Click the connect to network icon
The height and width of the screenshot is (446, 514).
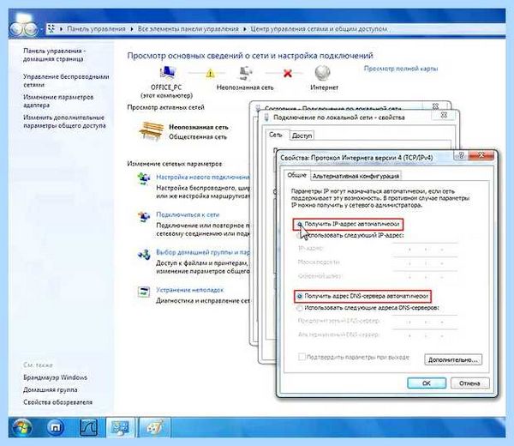click(x=144, y=217)
